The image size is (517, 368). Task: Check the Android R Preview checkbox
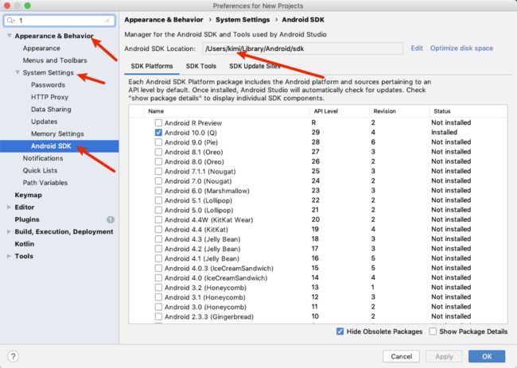pos(158,123)
